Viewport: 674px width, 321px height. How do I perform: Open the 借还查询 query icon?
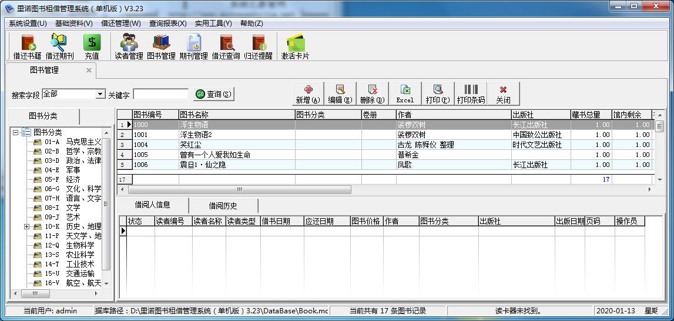click(226, 47)
